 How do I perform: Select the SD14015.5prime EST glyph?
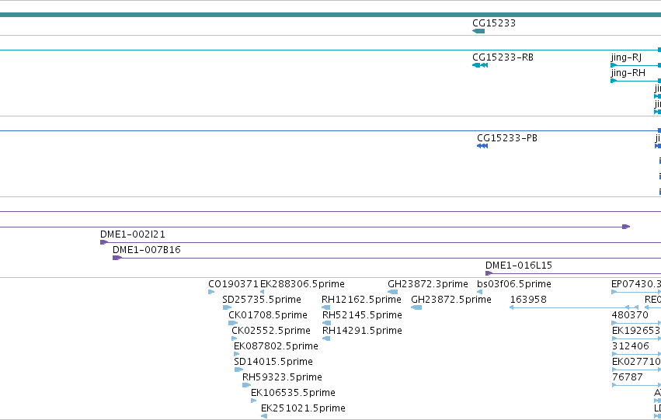238,370
